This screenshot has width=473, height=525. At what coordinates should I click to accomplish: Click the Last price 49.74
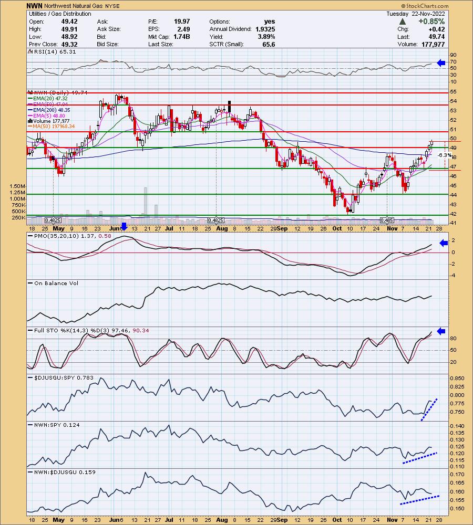pyautogui.click(x=437, y=37)
